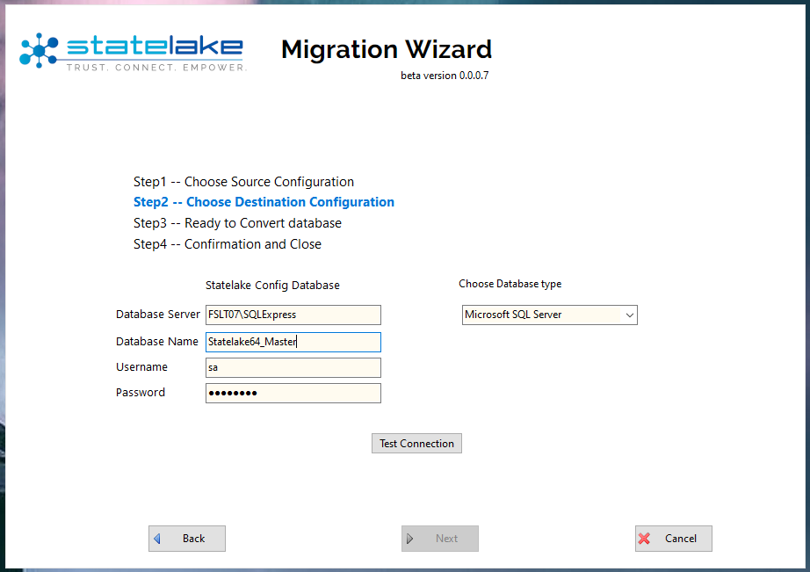The height and width of the screenshot is (572, 810).
Task: Click the Password label
Action: click(141, 392)
